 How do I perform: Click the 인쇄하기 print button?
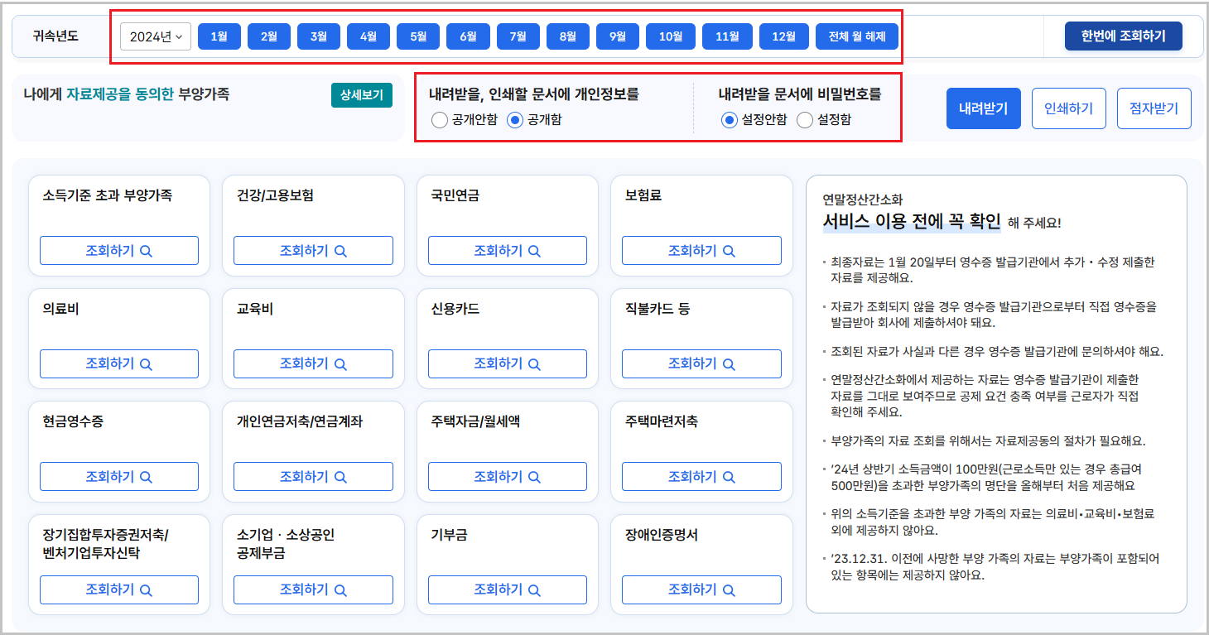pyautogui.click(x=1069, y=108)
